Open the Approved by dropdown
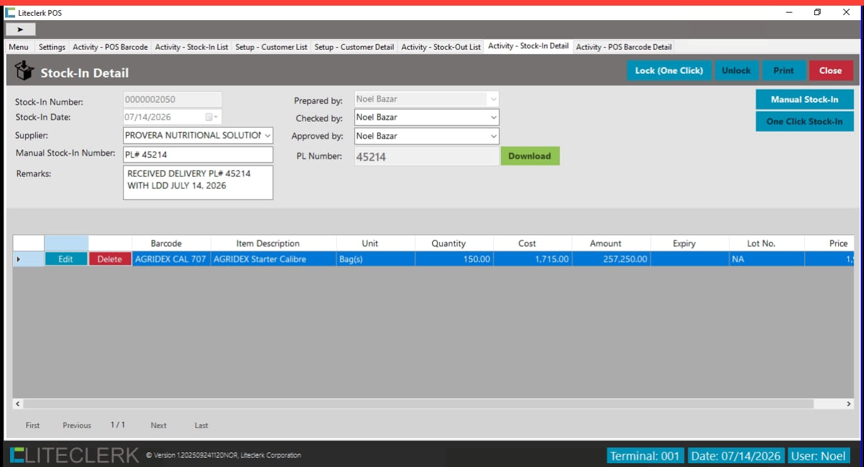The image size is (864, 467). point(493,136)
